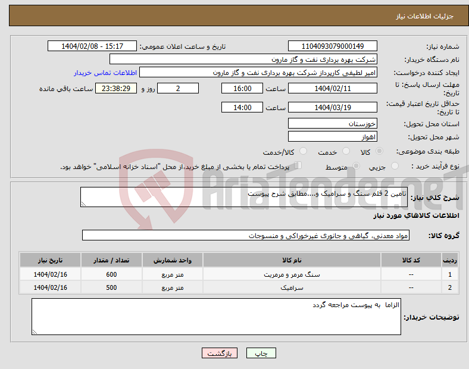
Task: Click the resize handle of شرح کلی نیاز textarea
Action: point(83,204)
